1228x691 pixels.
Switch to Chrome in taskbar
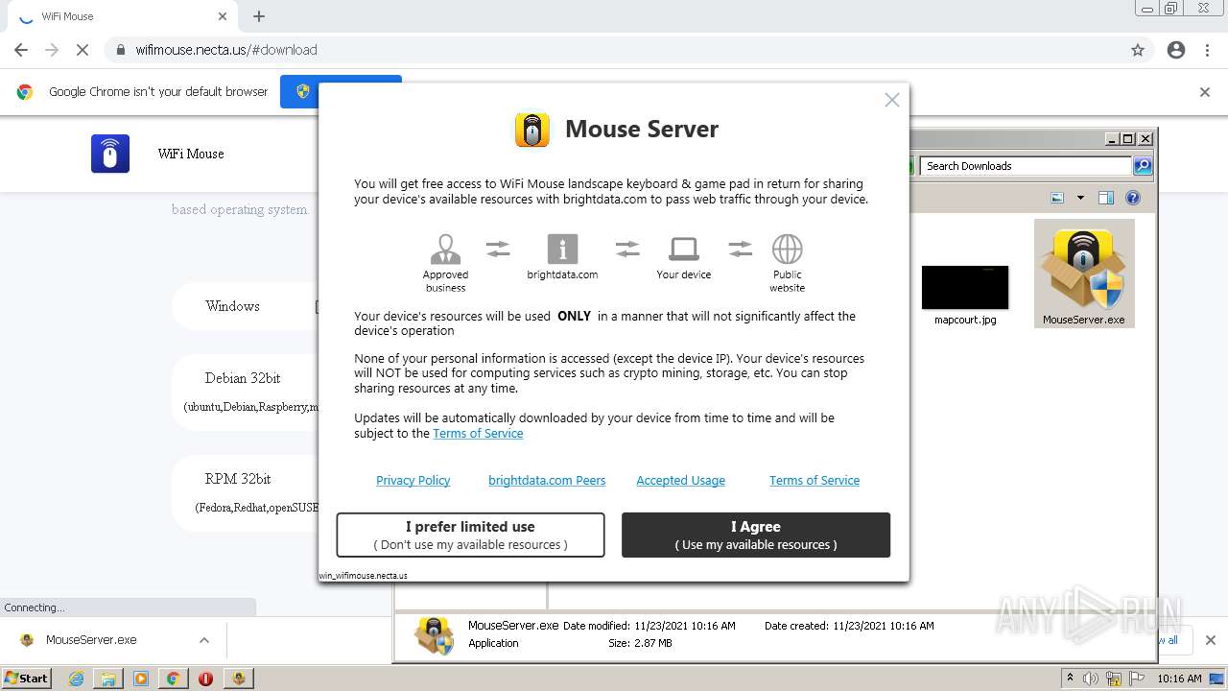click(x=173, y=679)
